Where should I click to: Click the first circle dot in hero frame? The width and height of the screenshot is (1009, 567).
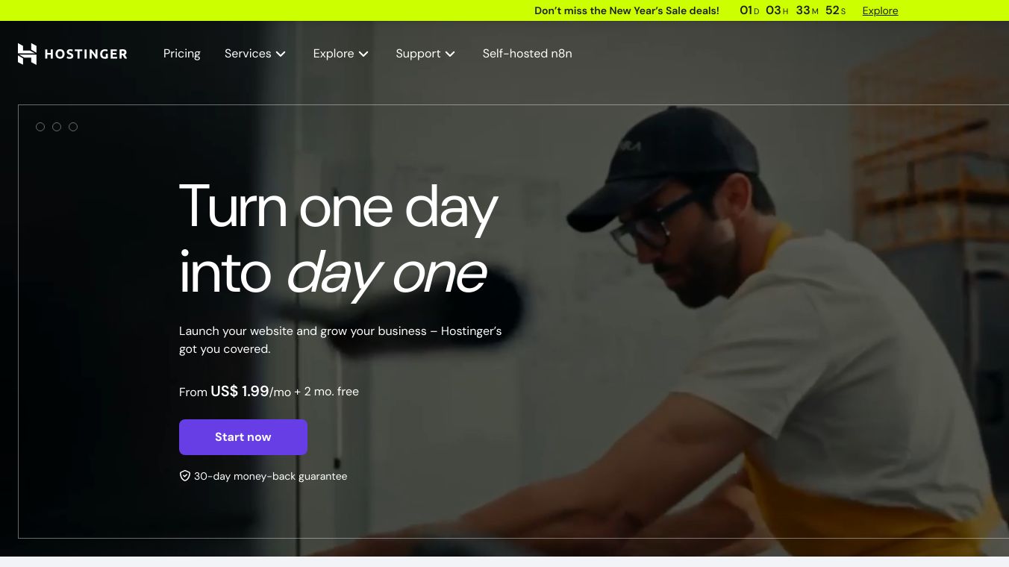40,127
